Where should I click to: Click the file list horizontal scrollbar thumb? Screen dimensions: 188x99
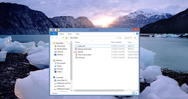pos(99,90)
